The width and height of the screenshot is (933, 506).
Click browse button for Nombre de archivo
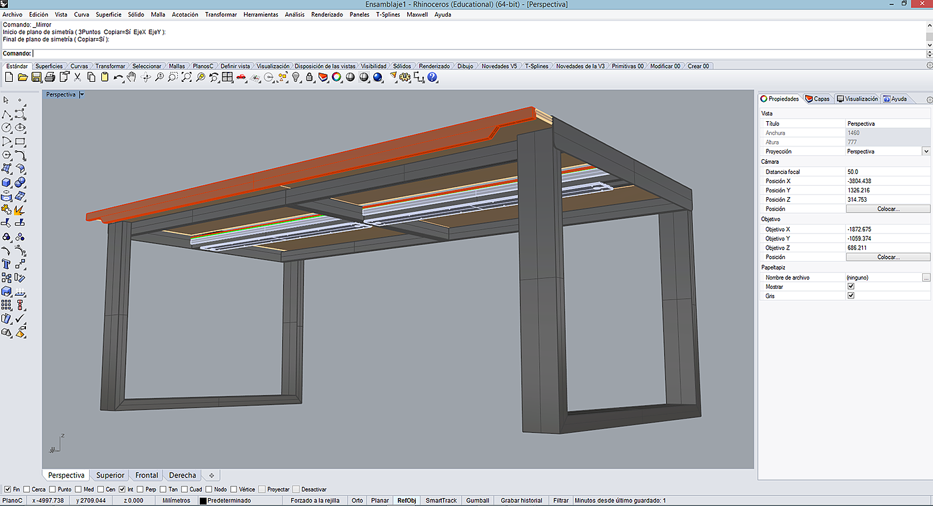pos(926,277)
